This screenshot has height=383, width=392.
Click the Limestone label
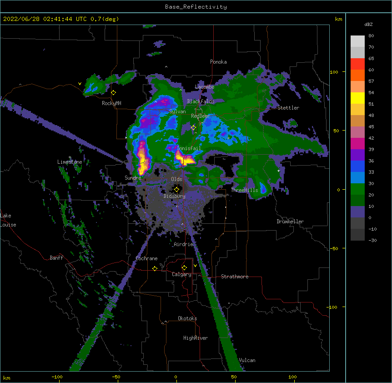[x=70, y=162]
